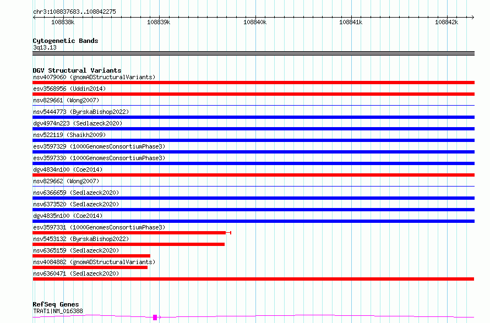The height and width of the screenshot is (323, 490).
Task: Click the nsv6366659 (Sedlazeck2020) label
Action: pos(76,193)
